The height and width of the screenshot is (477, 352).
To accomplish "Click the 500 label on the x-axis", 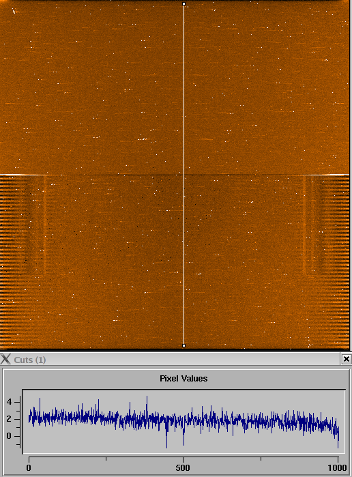I will pos(183,467).
